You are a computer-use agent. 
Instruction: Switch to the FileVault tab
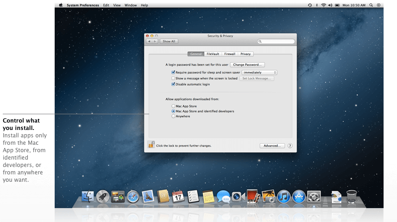[x=213, y=54]
